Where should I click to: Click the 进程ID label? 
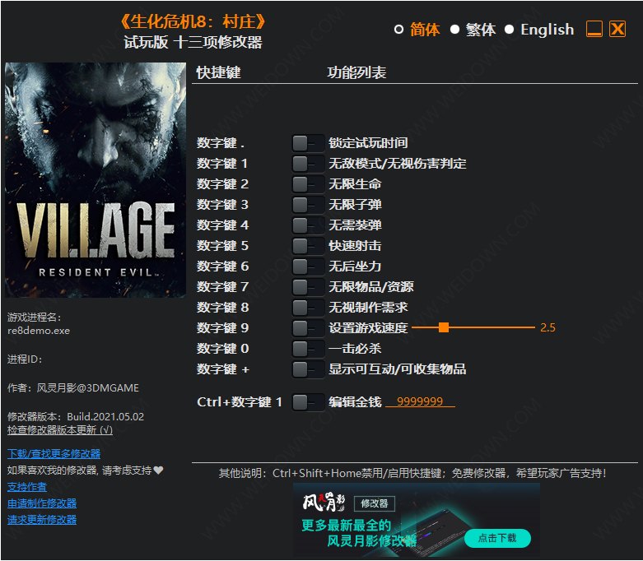coord(25,359)
